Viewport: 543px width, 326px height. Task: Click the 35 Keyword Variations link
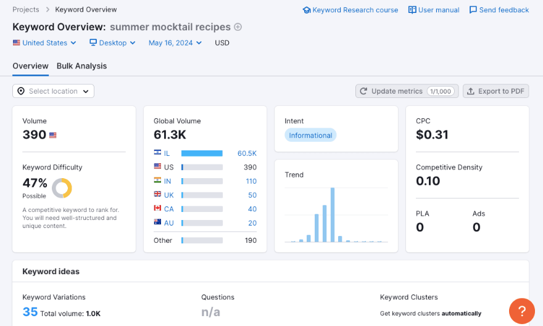(30, 312)
